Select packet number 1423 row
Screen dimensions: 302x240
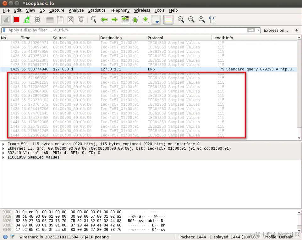(x=148, y=43)
